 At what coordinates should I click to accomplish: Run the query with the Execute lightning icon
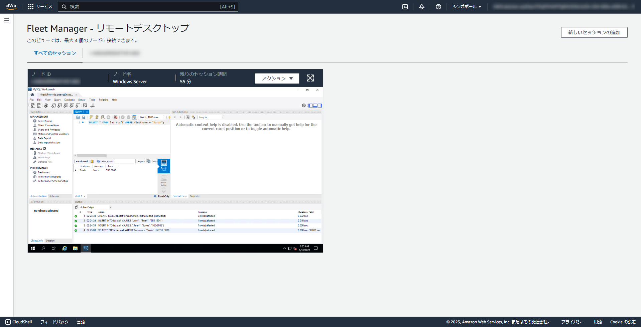point(91,117)
